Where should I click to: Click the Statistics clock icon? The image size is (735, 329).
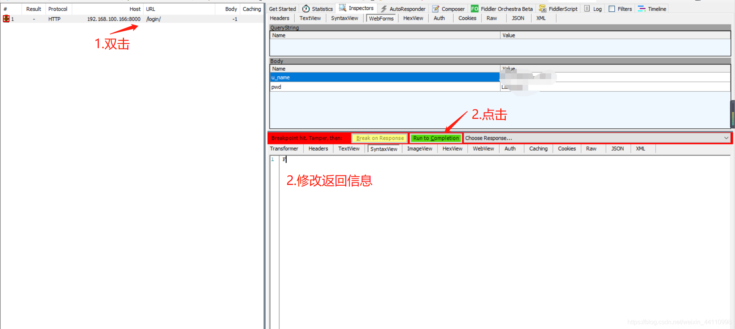[306, 9]
